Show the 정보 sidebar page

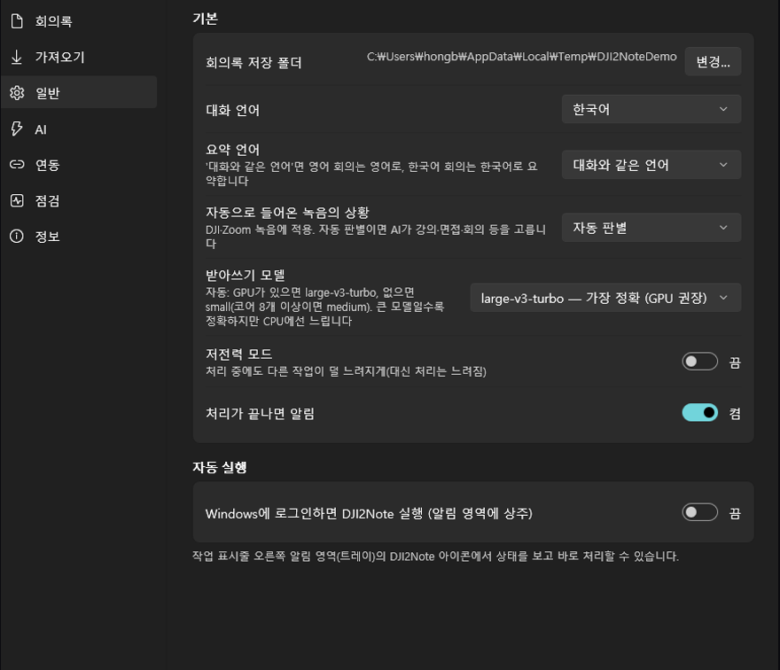79,237
